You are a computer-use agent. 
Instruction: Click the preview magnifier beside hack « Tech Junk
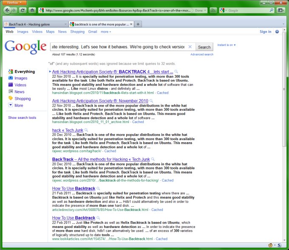point(86,130)
